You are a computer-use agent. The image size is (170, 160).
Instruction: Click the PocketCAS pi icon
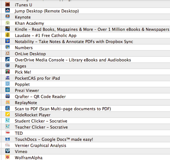8,78
